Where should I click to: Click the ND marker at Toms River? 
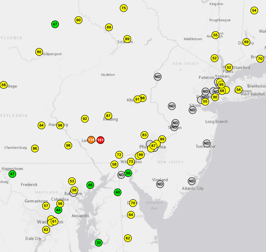[207, 143]
